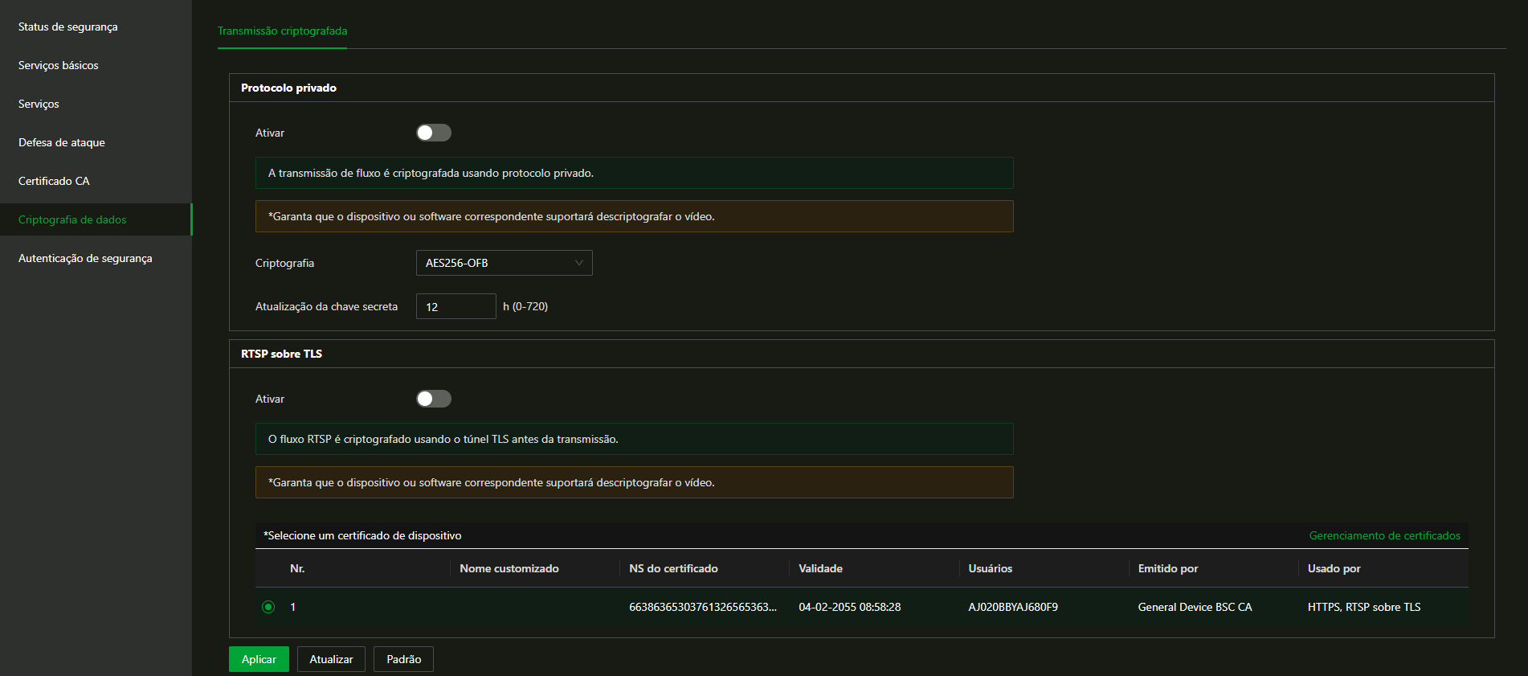Image resolution: width=1528 pixels, height=676 pixels.
Task: Click the h (0-720) range hint
Action: click(525, 306)
